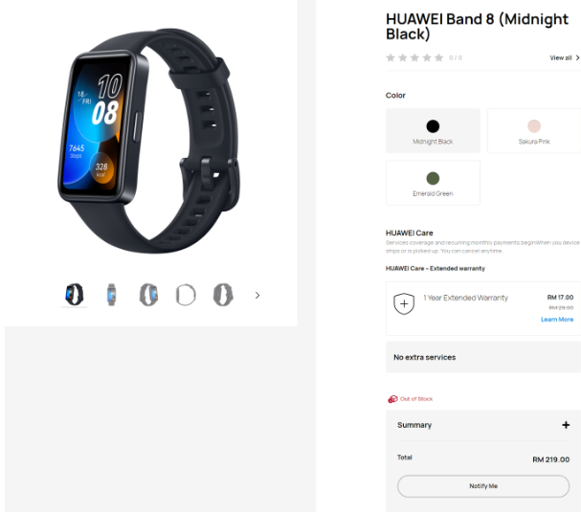
Task: Select the first black band thumbnail
Action: coord(74,295)
